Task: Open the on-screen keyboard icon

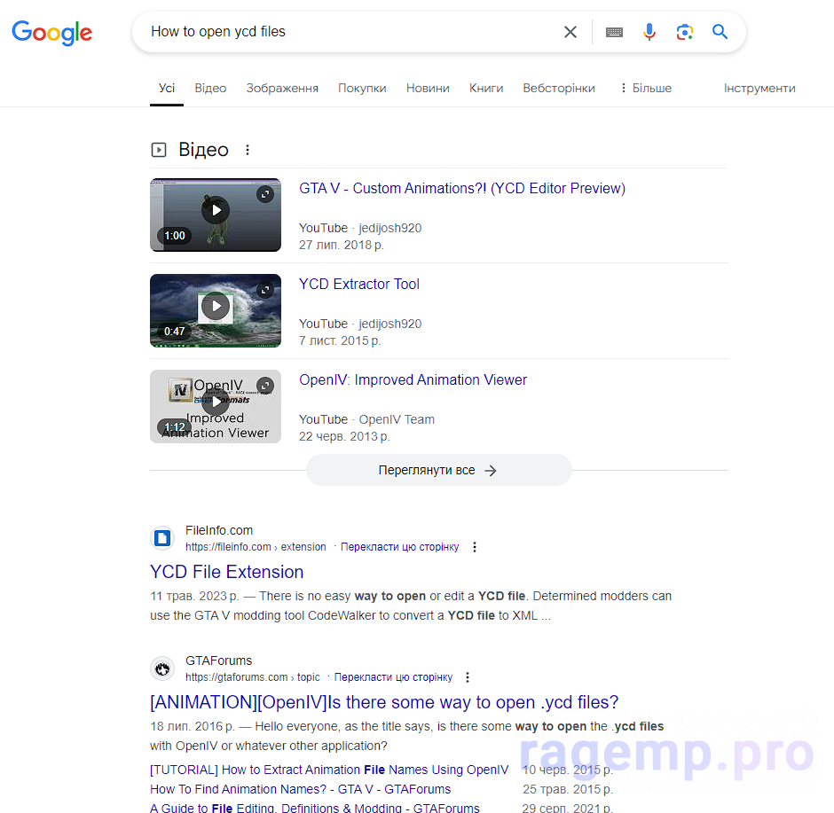Action: 614,33
